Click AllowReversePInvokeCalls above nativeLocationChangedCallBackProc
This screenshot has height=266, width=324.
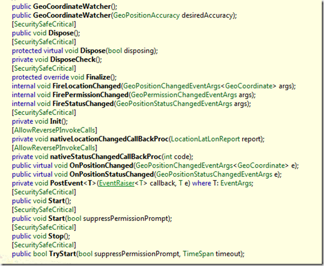[x=54, y=130]
